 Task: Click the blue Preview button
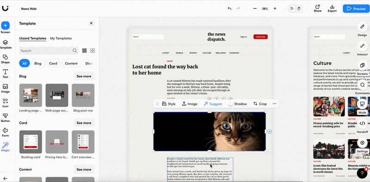pyautogui.click(x=356, y=9)
